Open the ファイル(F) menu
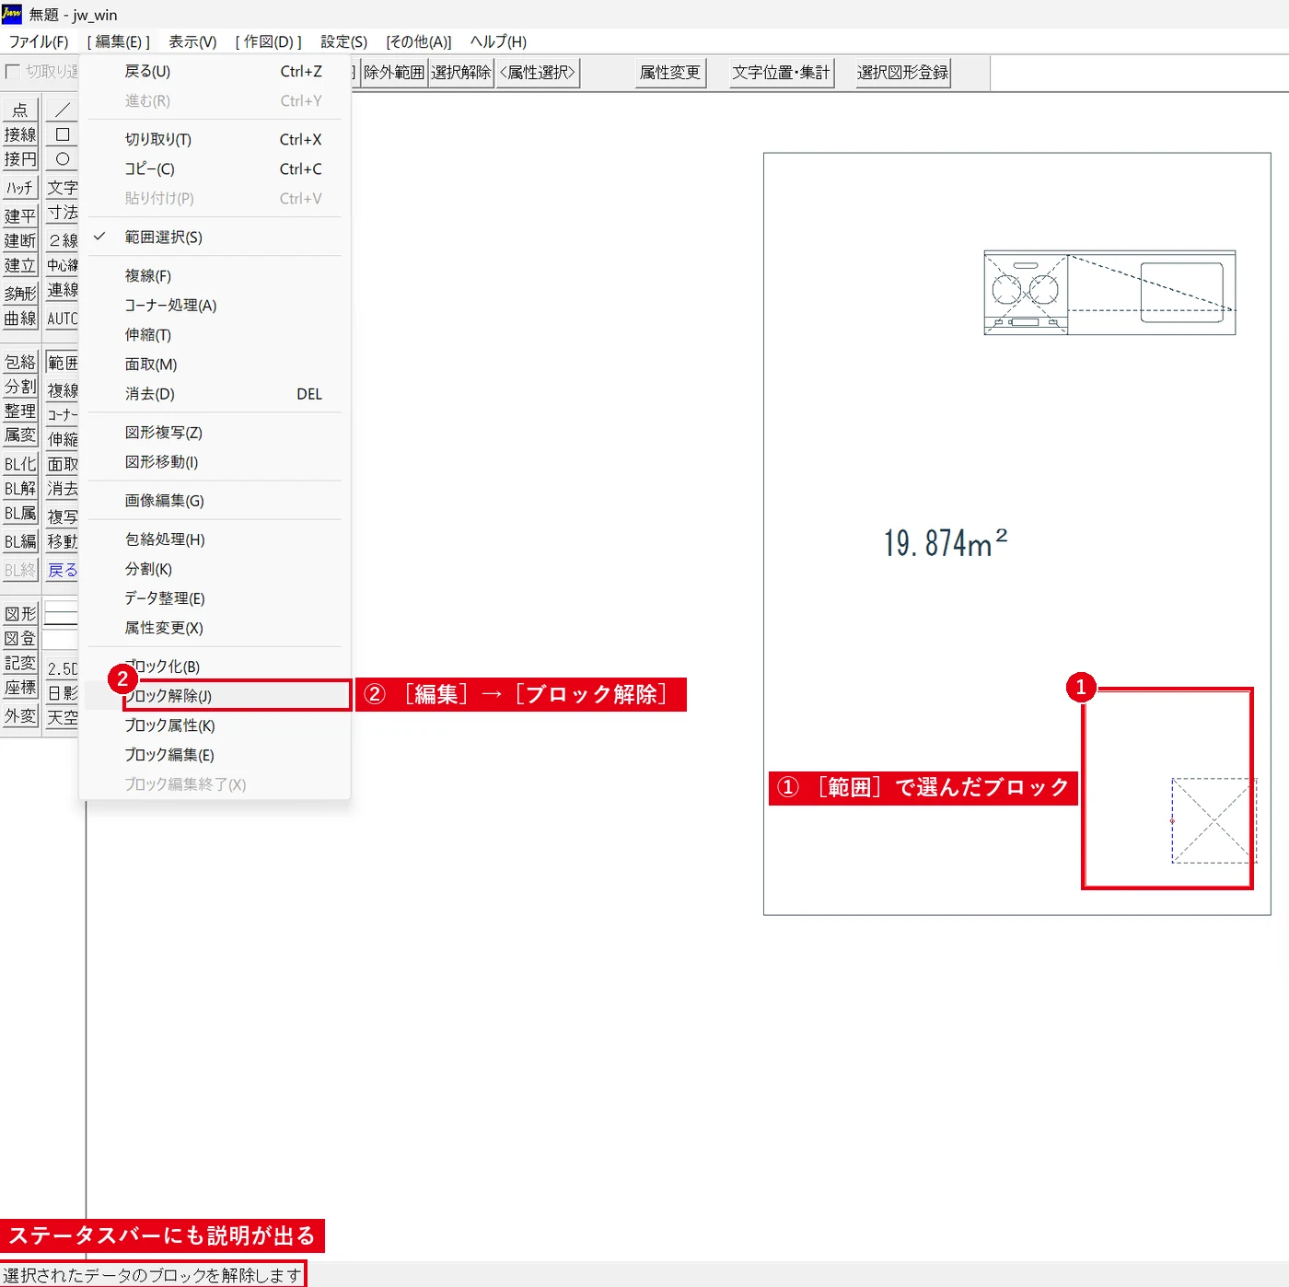The width and height of the screenshot is (1289, 1287). (39, 41)
